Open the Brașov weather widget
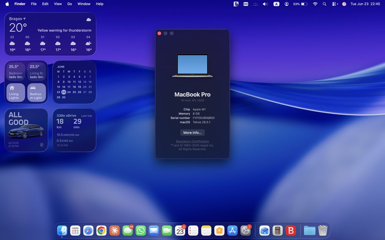Screen dimensions: 385x240 (50, 34)
